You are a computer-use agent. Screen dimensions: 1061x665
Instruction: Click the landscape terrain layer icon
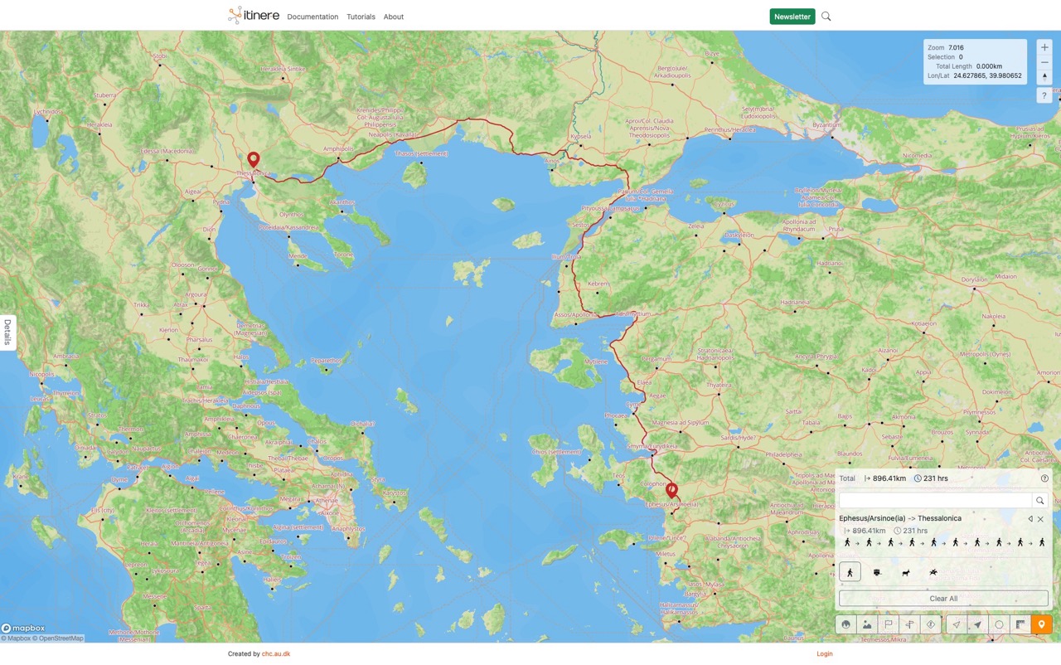point(867,625)
